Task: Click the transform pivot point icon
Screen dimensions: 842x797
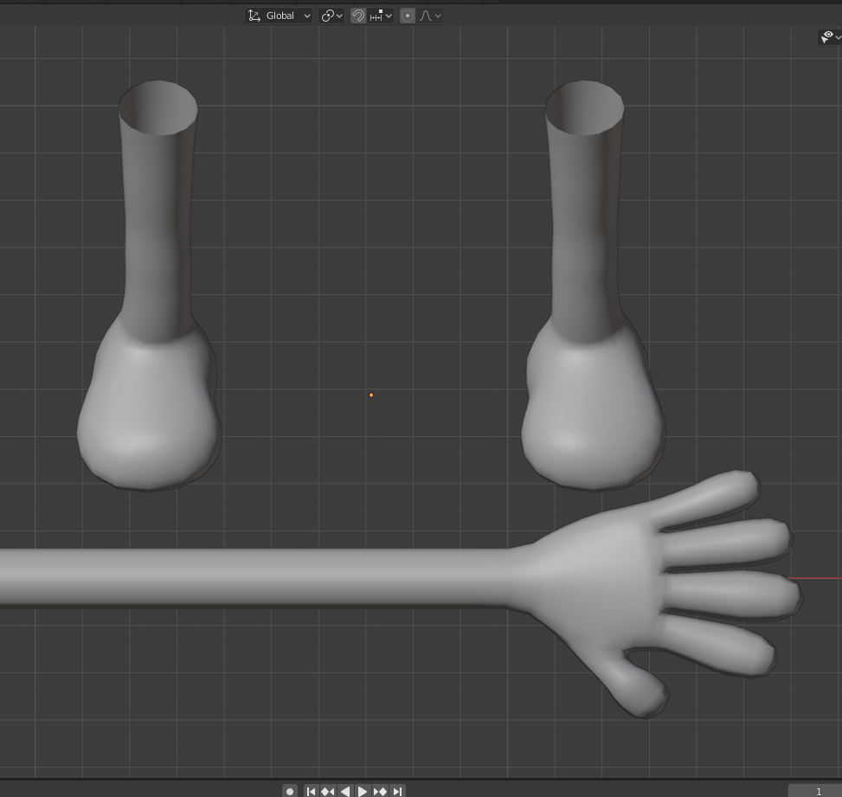Action: click(x=327, y=15)
